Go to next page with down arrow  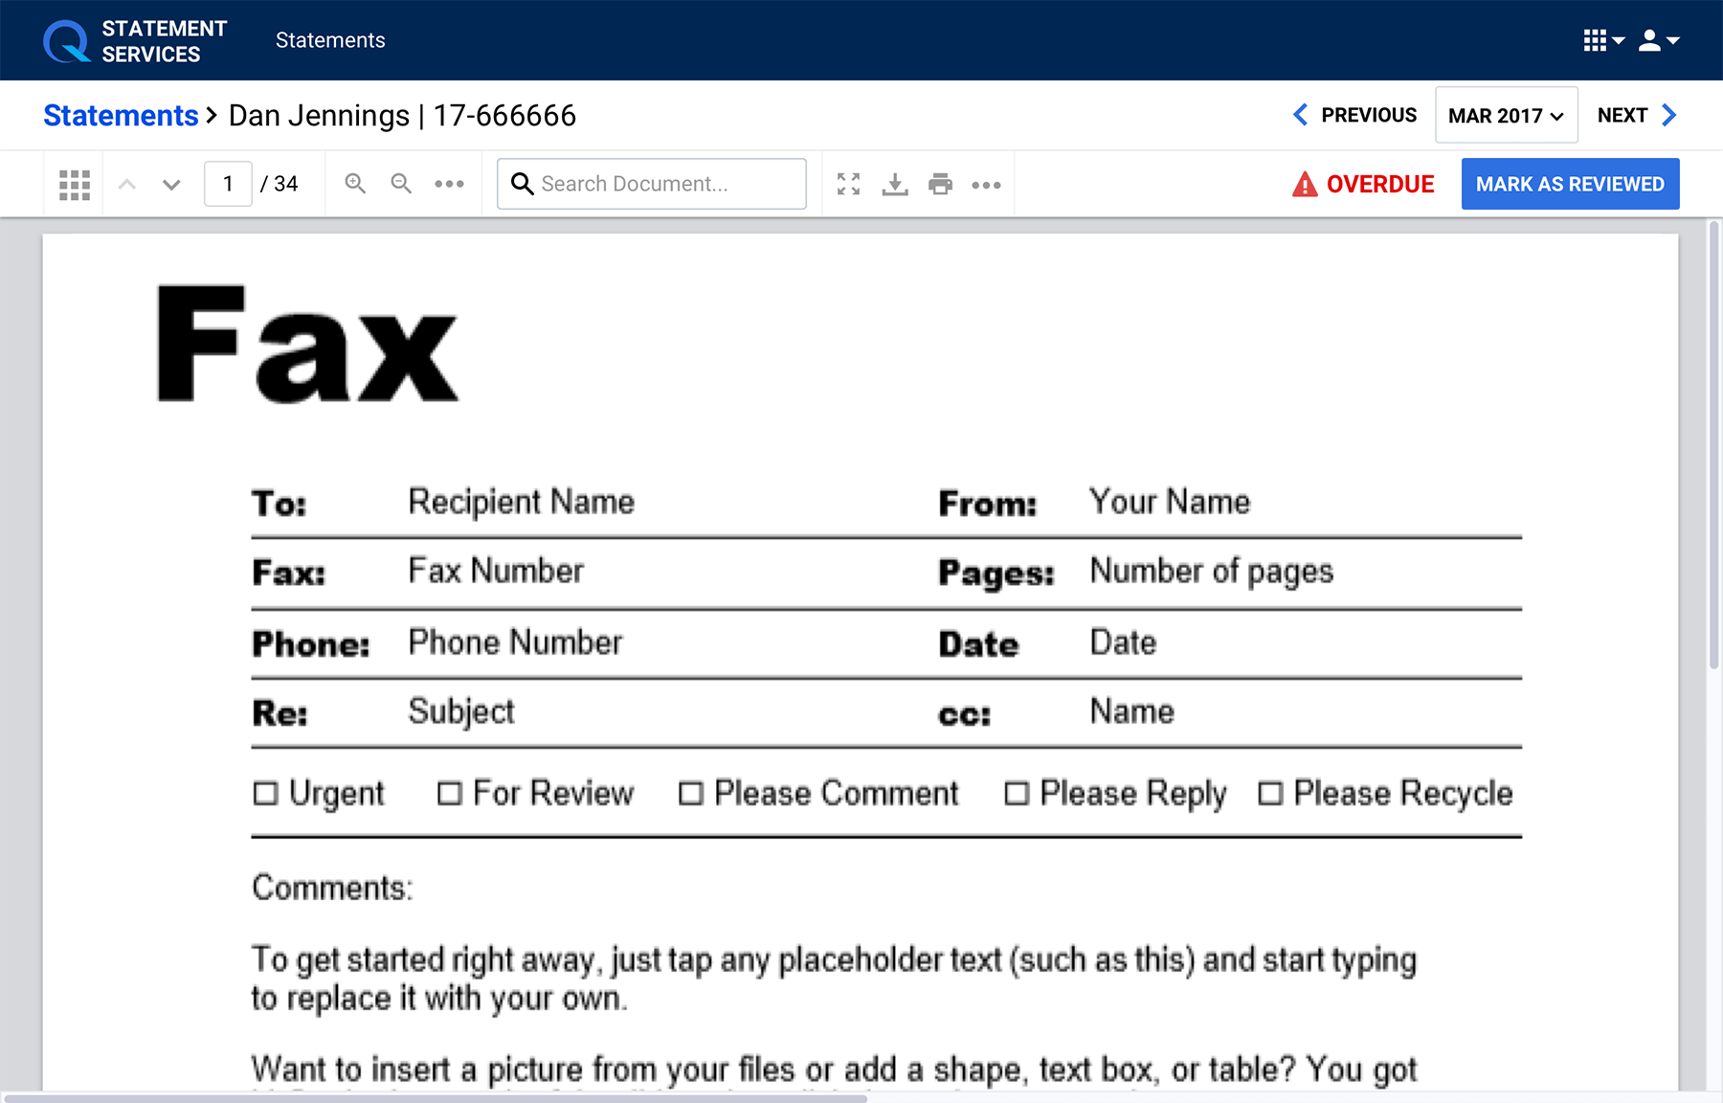(x=171, y=184)
